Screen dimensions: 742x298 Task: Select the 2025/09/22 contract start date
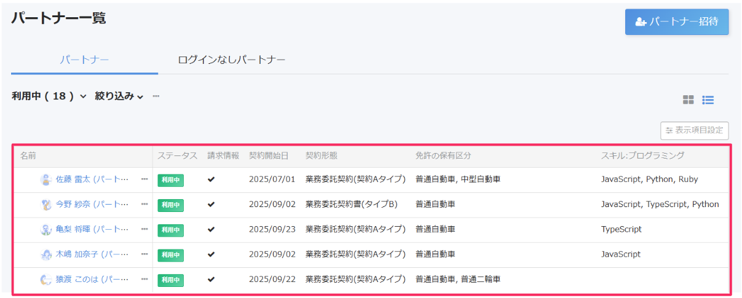point(272,279)
